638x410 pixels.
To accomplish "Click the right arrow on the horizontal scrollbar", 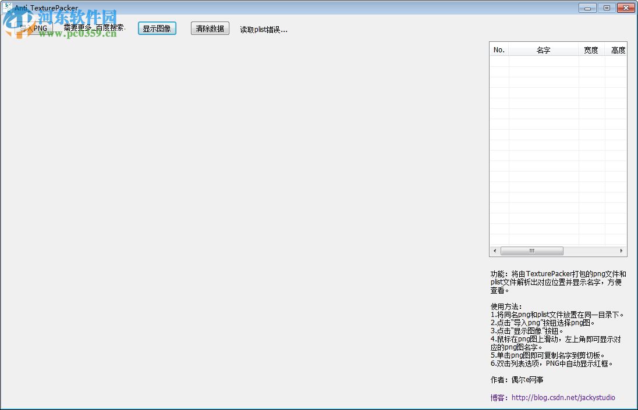I will click(x=621, y=251).
